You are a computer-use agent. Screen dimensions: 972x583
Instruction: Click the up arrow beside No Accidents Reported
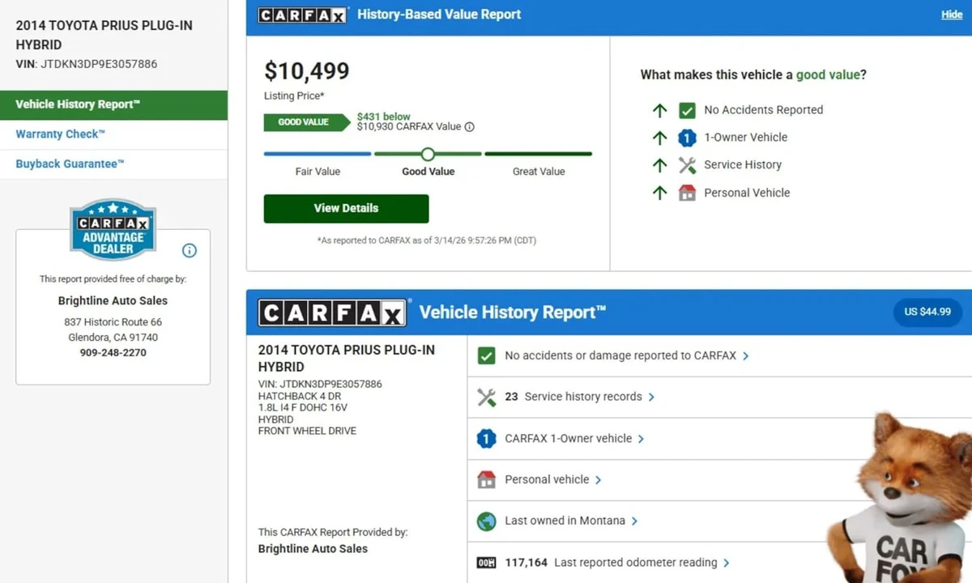click(x=660, y=110)
